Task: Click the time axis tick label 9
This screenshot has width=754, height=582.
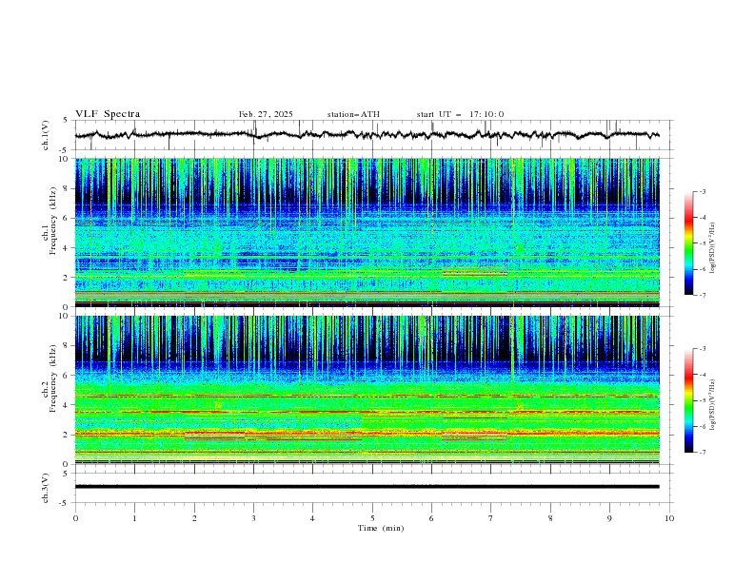Action: [x=609, y=518]
